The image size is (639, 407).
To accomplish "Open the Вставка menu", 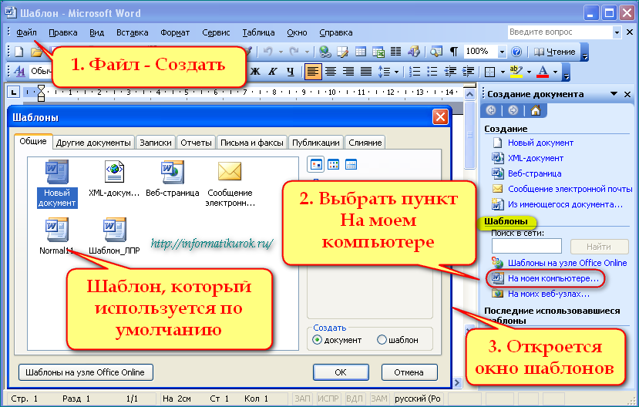I will [132, 32].
